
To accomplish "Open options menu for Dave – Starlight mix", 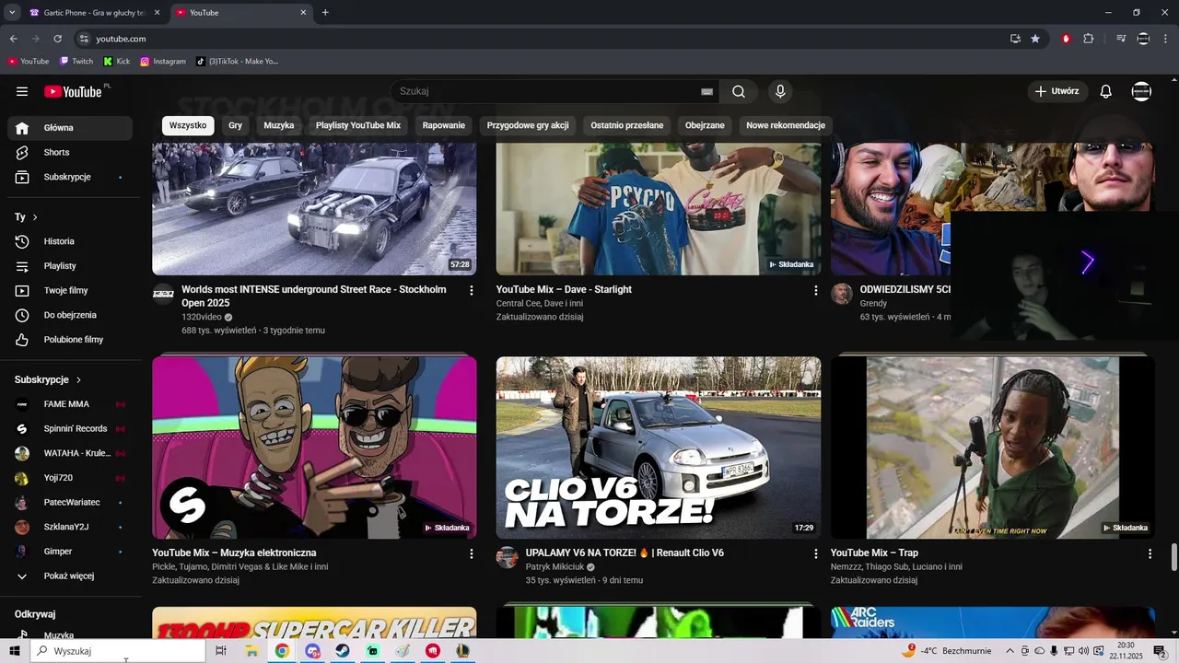I will tap(815, 290).
